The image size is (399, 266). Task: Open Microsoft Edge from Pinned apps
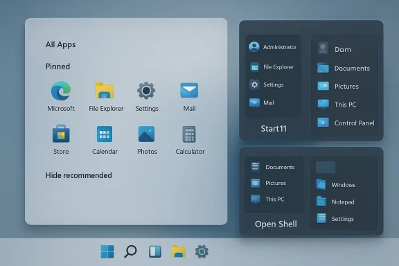click(x=61, y=91)
